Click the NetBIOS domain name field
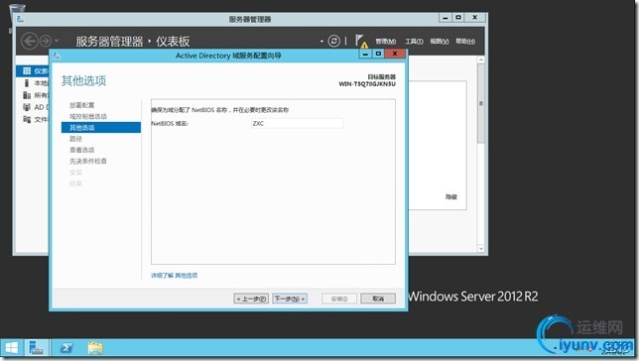This screenshot has width=639, height=361. click(x=297, y=123)
